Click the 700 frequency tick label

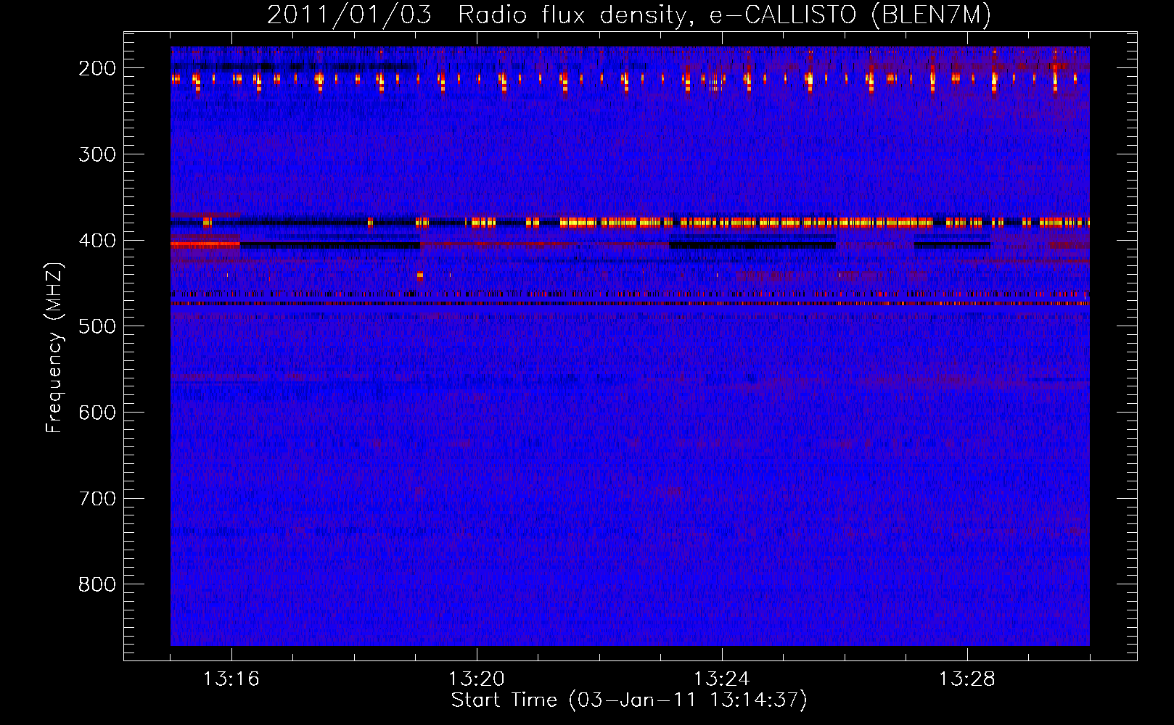tap(97, 499)
